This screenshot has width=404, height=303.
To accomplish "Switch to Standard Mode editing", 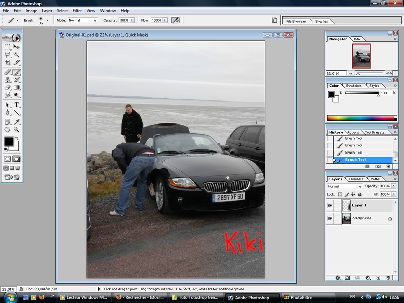I will pyautogui.click(x=7, y=159).
